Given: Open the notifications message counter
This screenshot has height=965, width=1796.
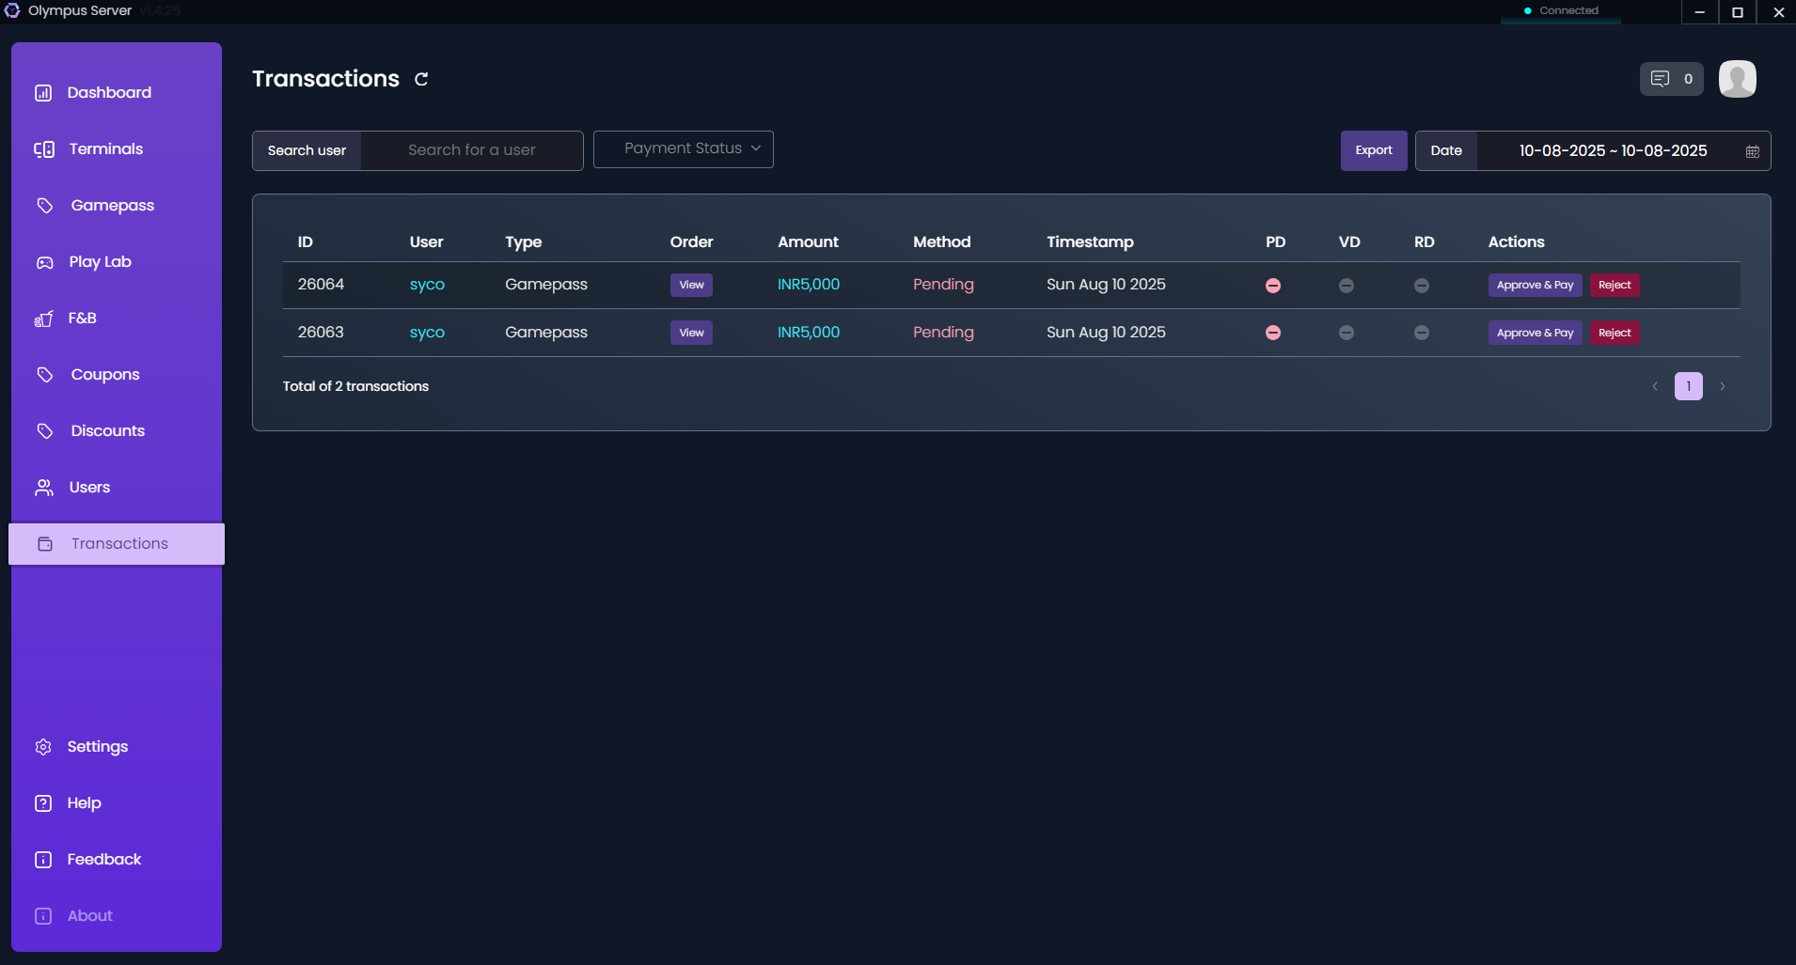Looking at the screenshot, I should (1671, 79).
